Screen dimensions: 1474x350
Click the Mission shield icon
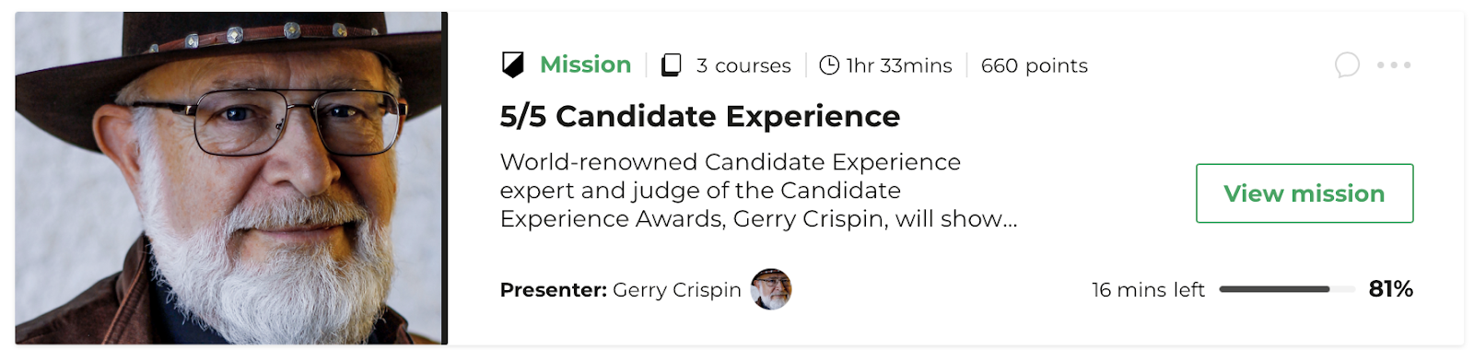click(x=512, y=64)
